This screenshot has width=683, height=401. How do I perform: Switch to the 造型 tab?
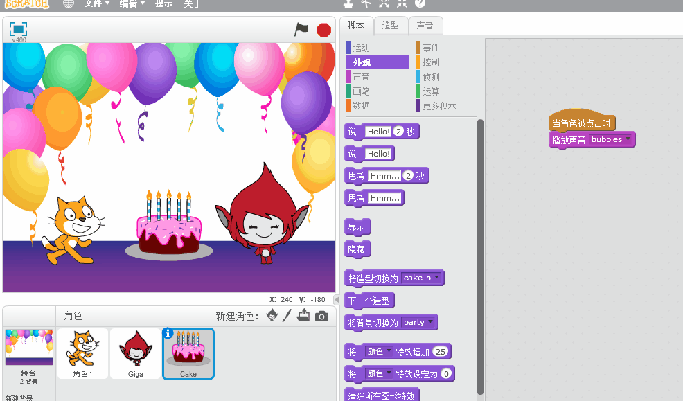click(391, 26)
